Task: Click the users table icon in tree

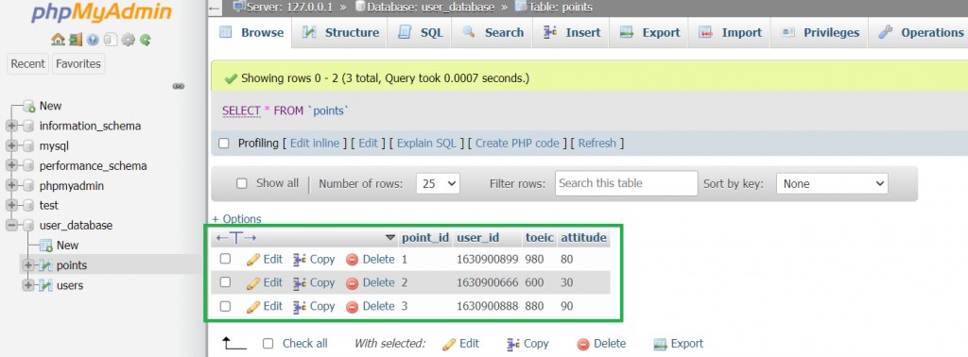Action: (45, 285)
